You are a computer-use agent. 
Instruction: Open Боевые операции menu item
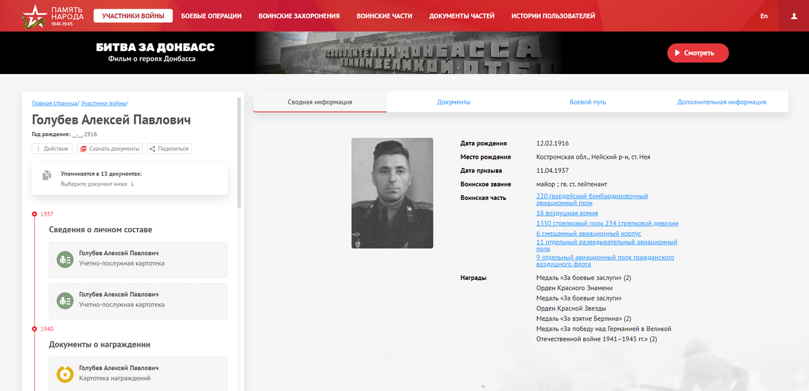tap(211, 16)
